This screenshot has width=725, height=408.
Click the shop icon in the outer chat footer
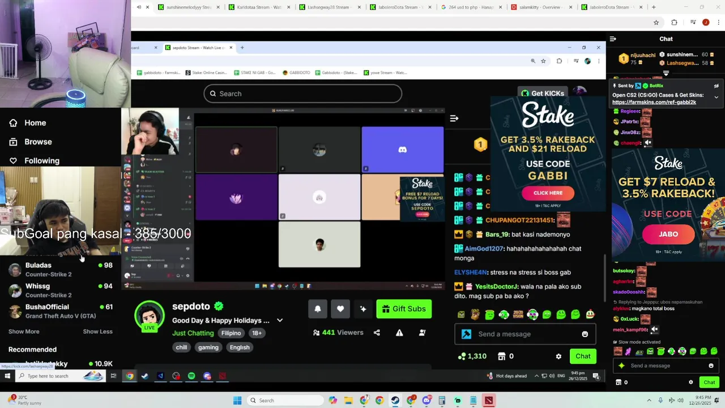tap(618, 382)
